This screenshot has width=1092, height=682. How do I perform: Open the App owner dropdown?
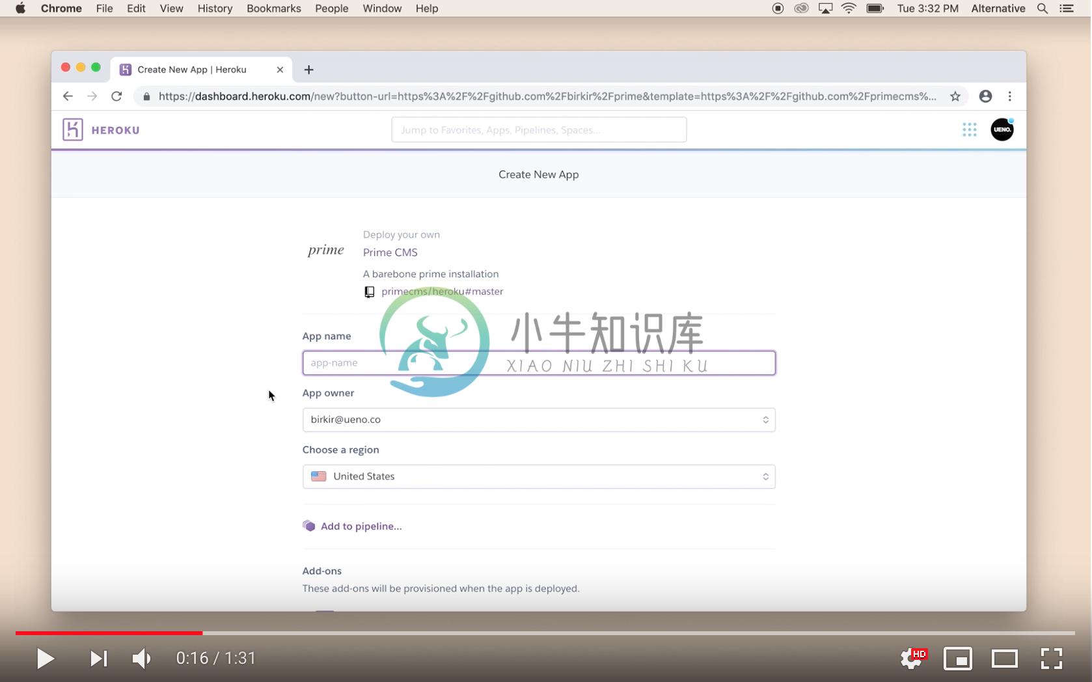click(539, 420)
